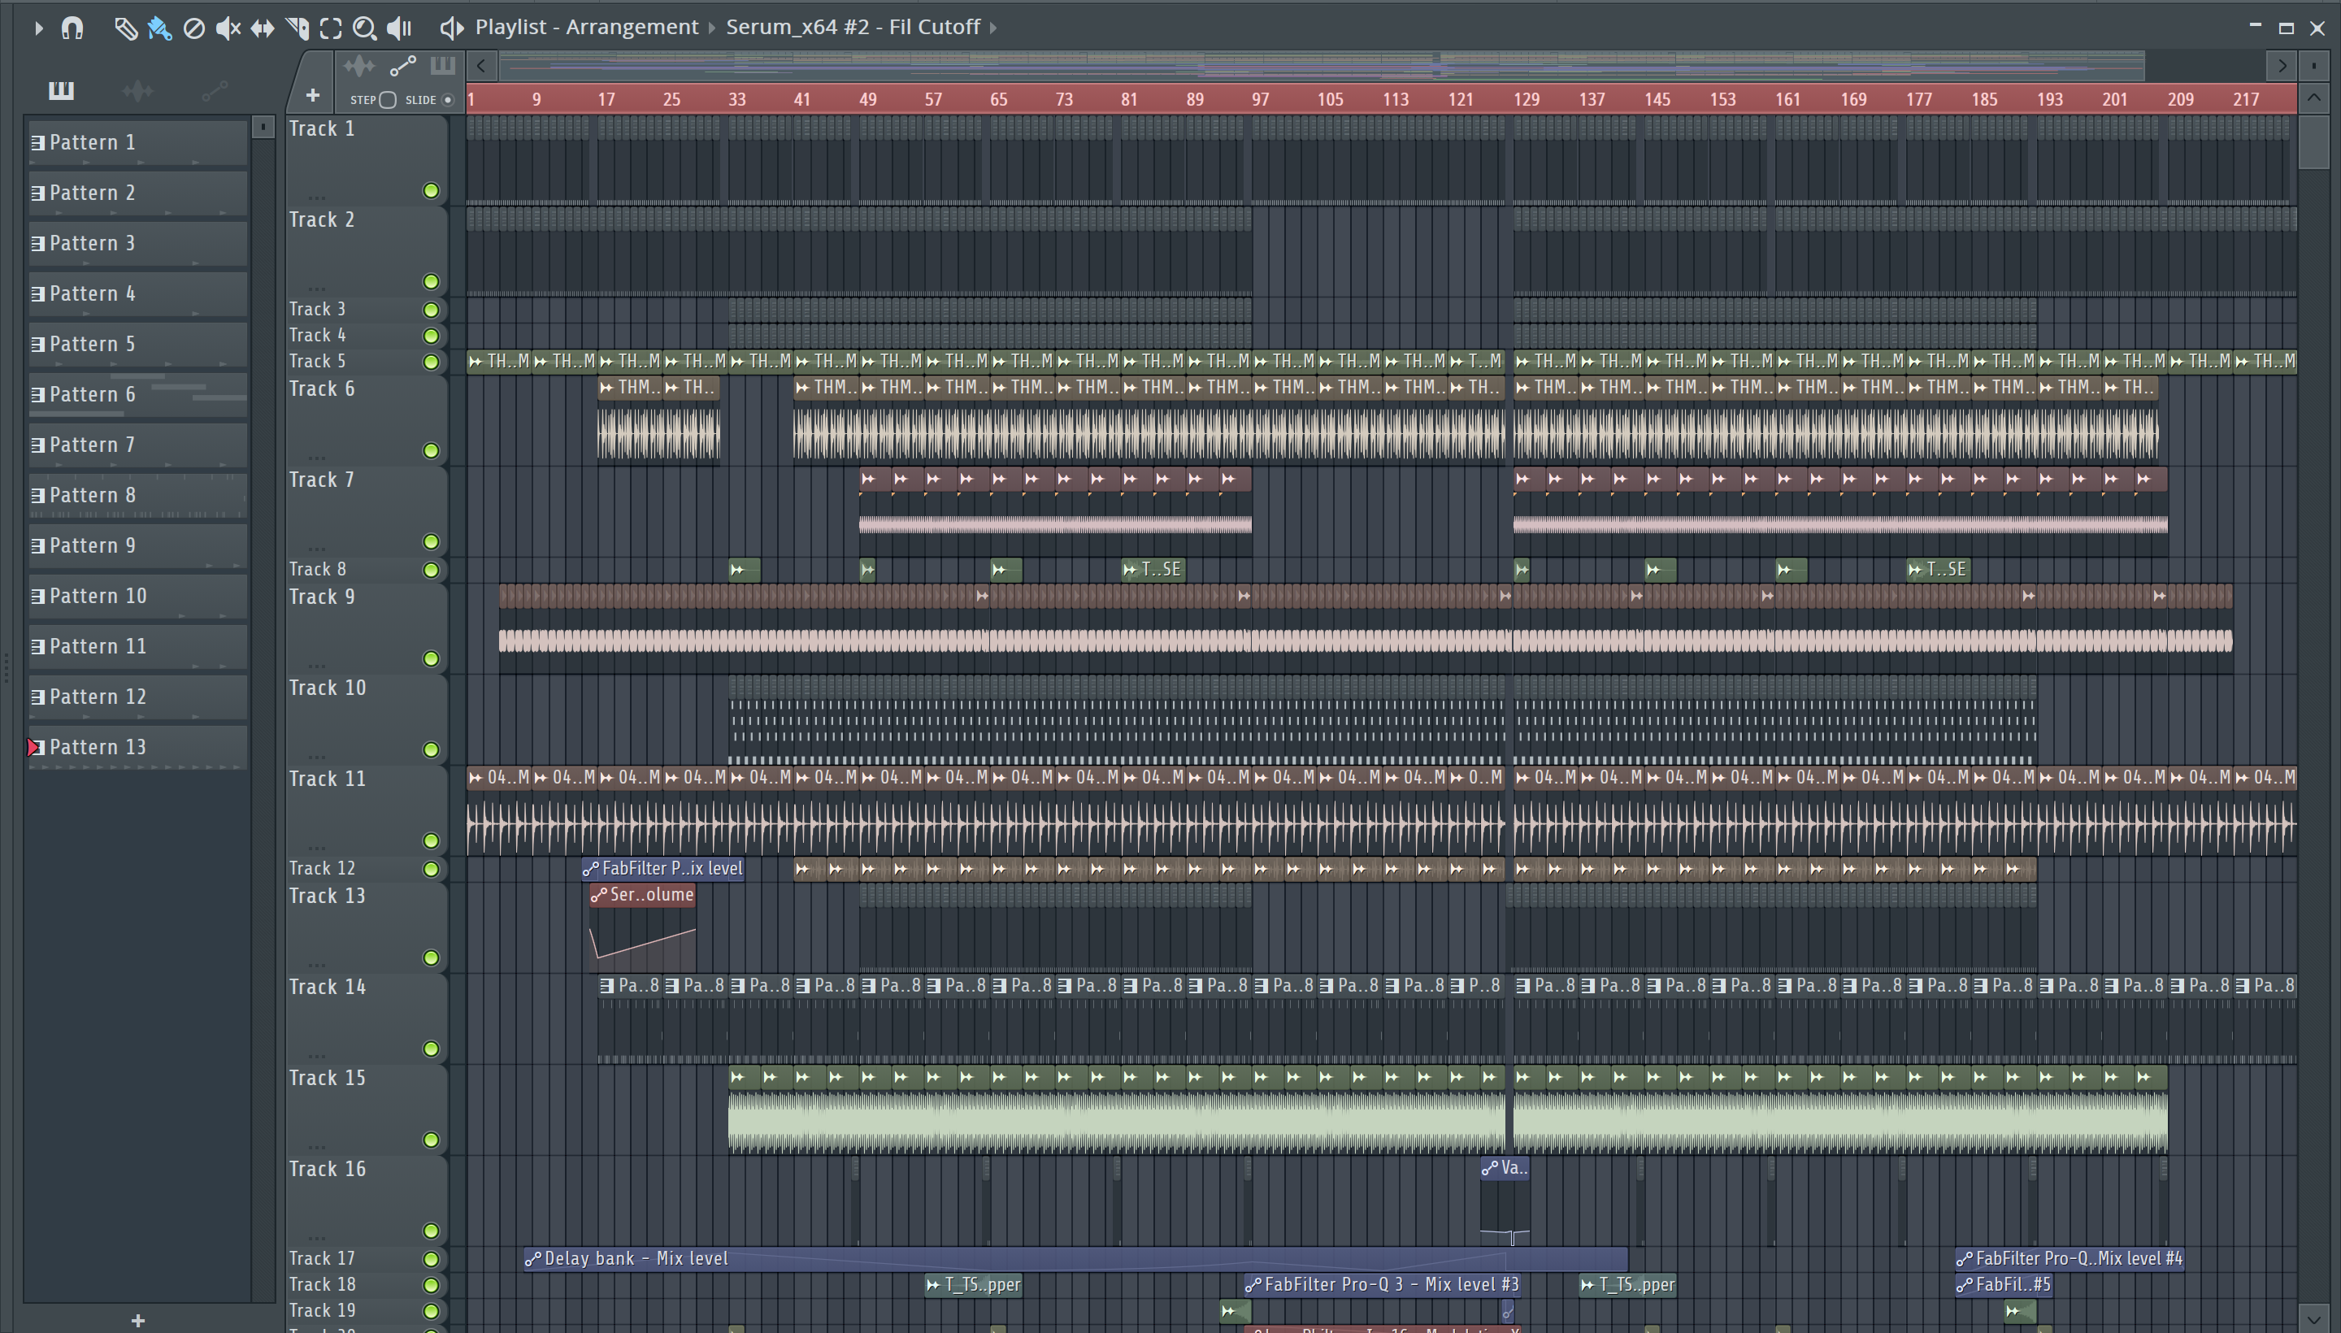Show audio clips in picker panel
Viewport: 2341px width, 1333px height.
[137, 89]
